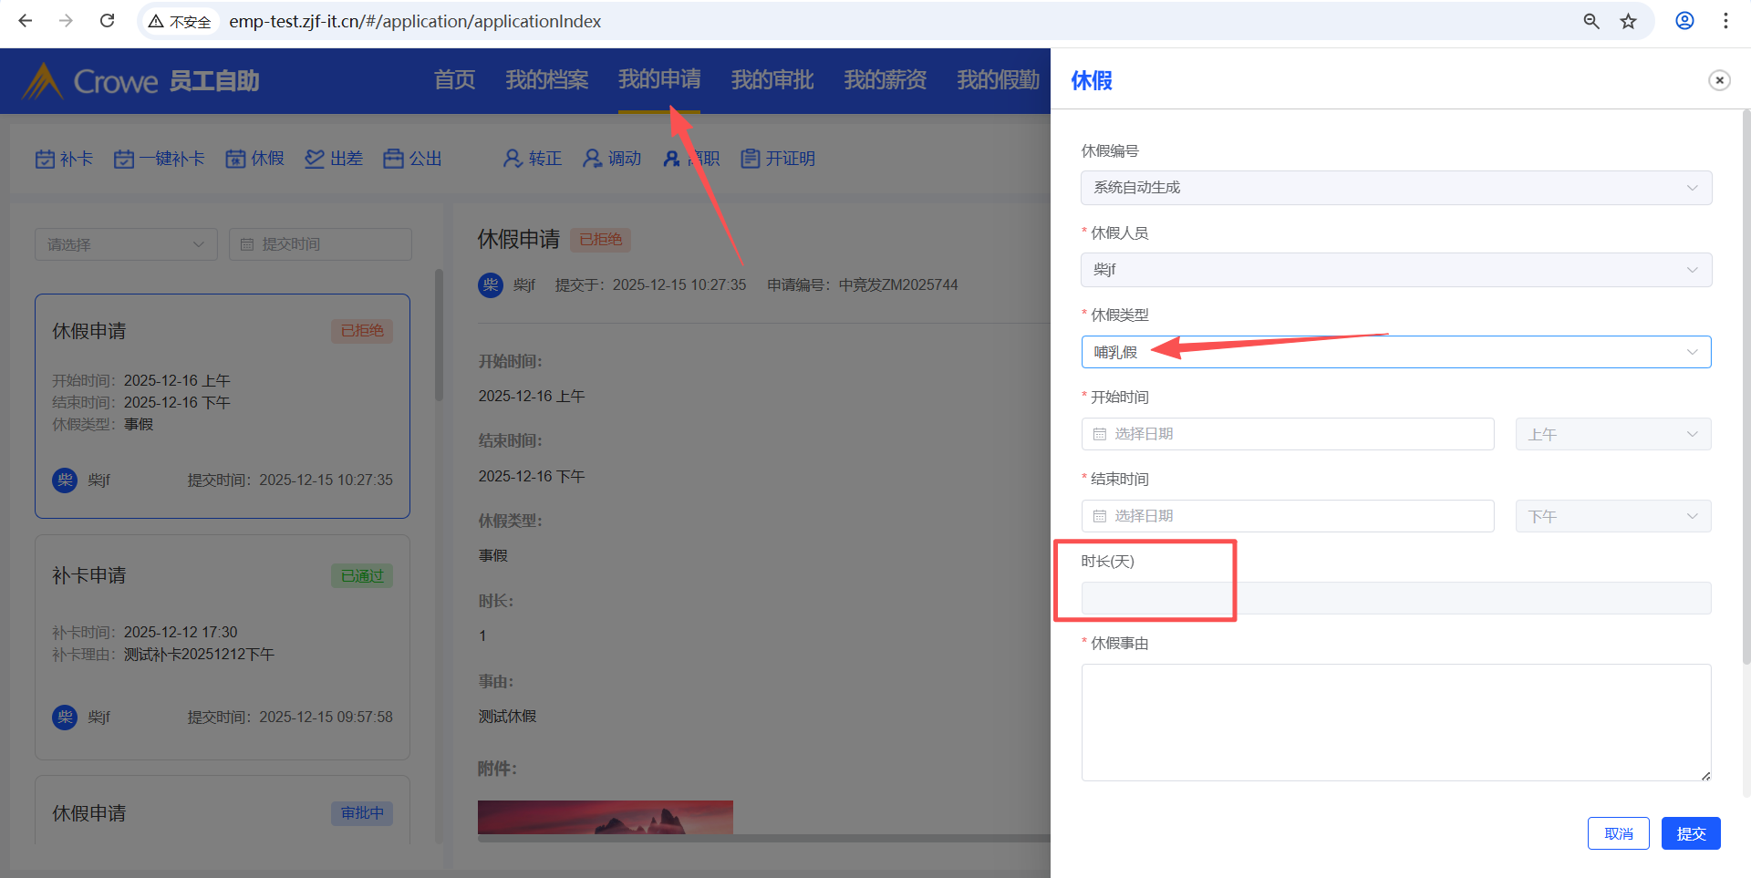This screenshot has width=1751, height=878.
Task: Click the 已拒绝 tag beside detail title
Action: tap(601, 240)
